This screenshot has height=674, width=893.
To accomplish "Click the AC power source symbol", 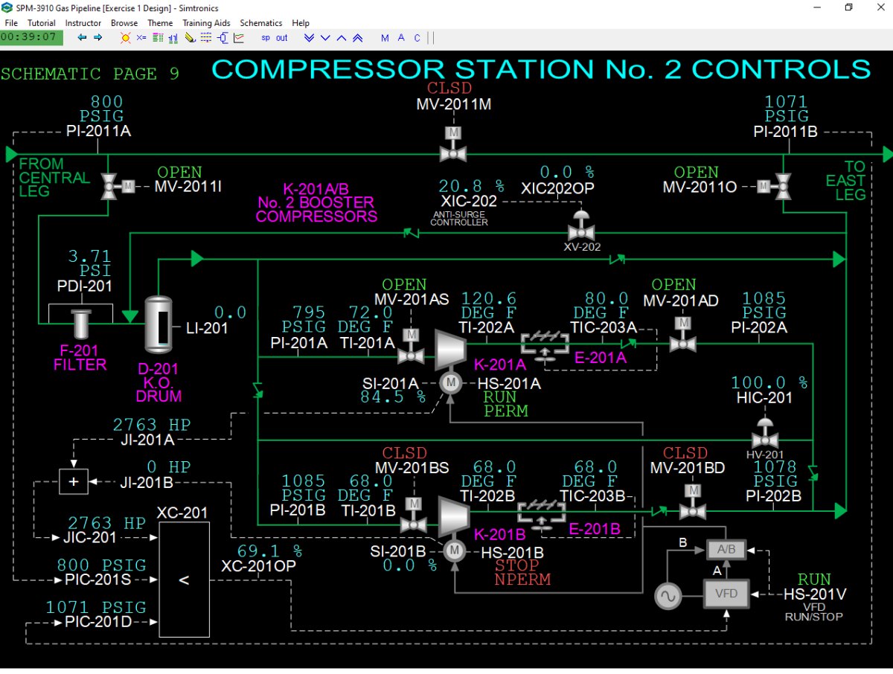I will (668, 596).
